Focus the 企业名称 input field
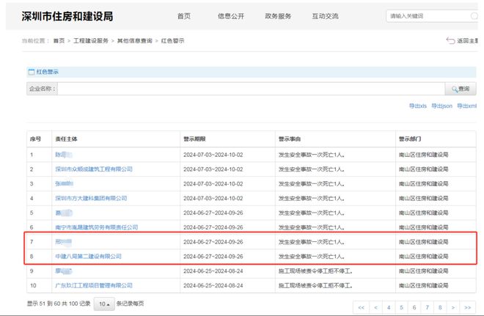The width and height of the screenshot is (484, 316). click(x=251, y=89)
